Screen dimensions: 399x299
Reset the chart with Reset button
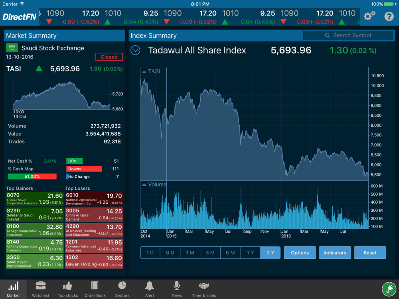point(370,252)
